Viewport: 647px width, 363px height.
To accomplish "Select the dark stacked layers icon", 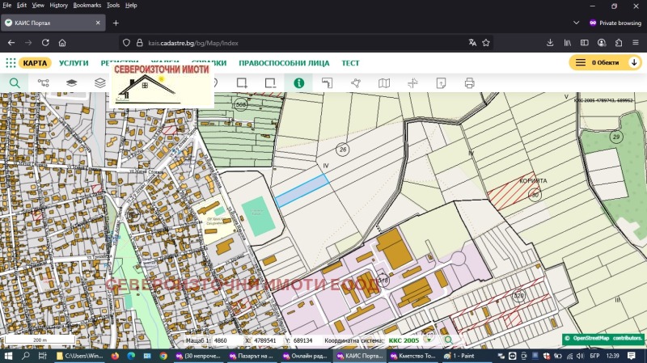I will click(x=72, y=83).
